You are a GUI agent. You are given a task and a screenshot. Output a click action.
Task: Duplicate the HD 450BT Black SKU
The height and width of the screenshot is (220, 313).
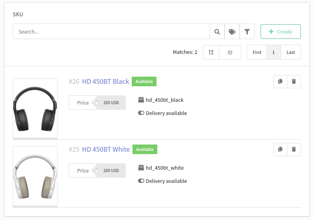tap(280, 81)
